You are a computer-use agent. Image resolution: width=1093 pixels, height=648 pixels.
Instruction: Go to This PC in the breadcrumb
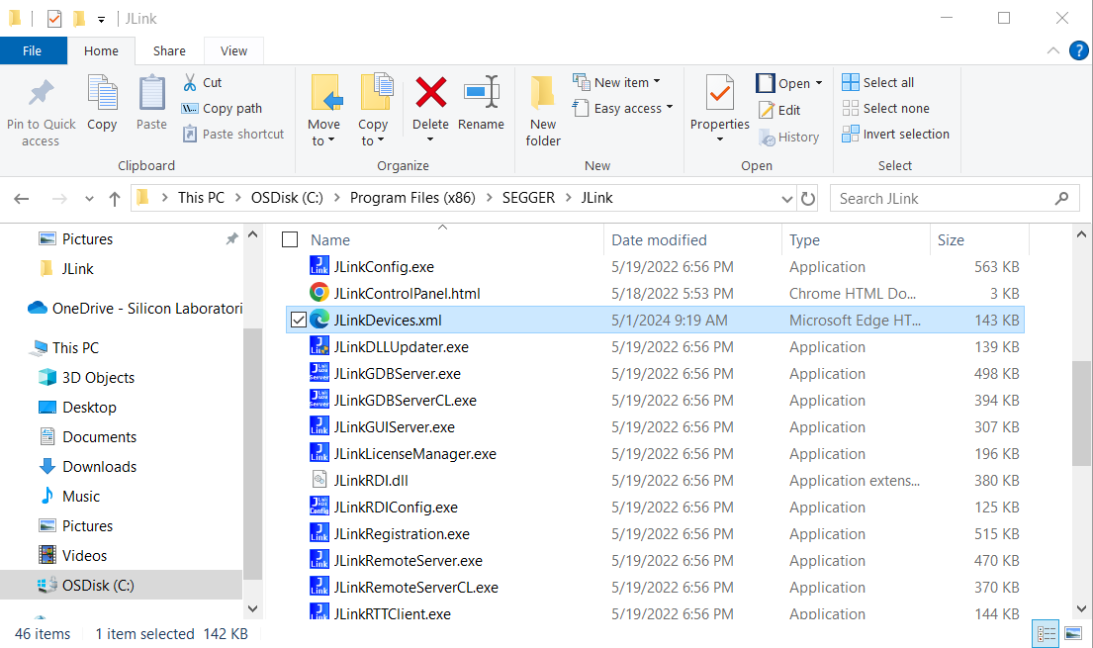(201, 198)
